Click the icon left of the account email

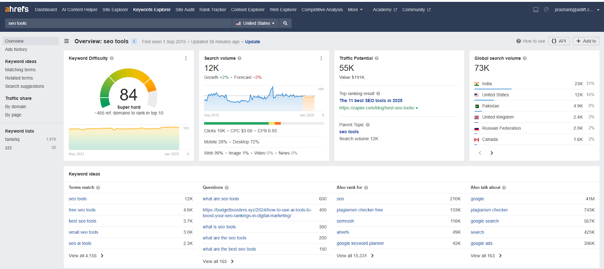click(547, 10)
